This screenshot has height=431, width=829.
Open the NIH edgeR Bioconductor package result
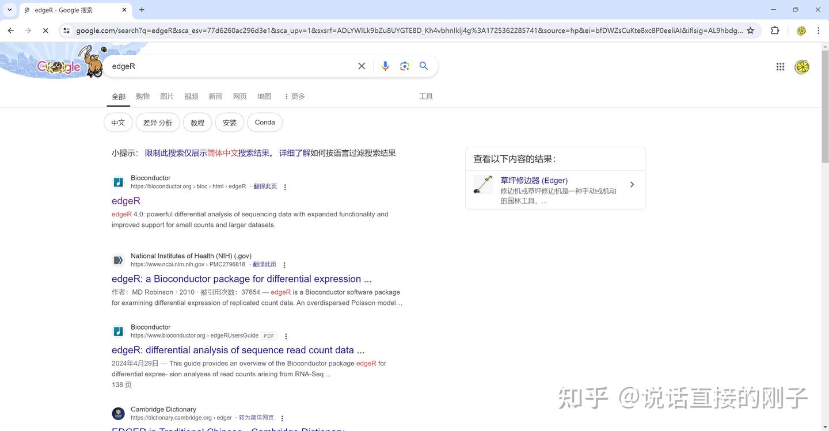click(242, 279)
